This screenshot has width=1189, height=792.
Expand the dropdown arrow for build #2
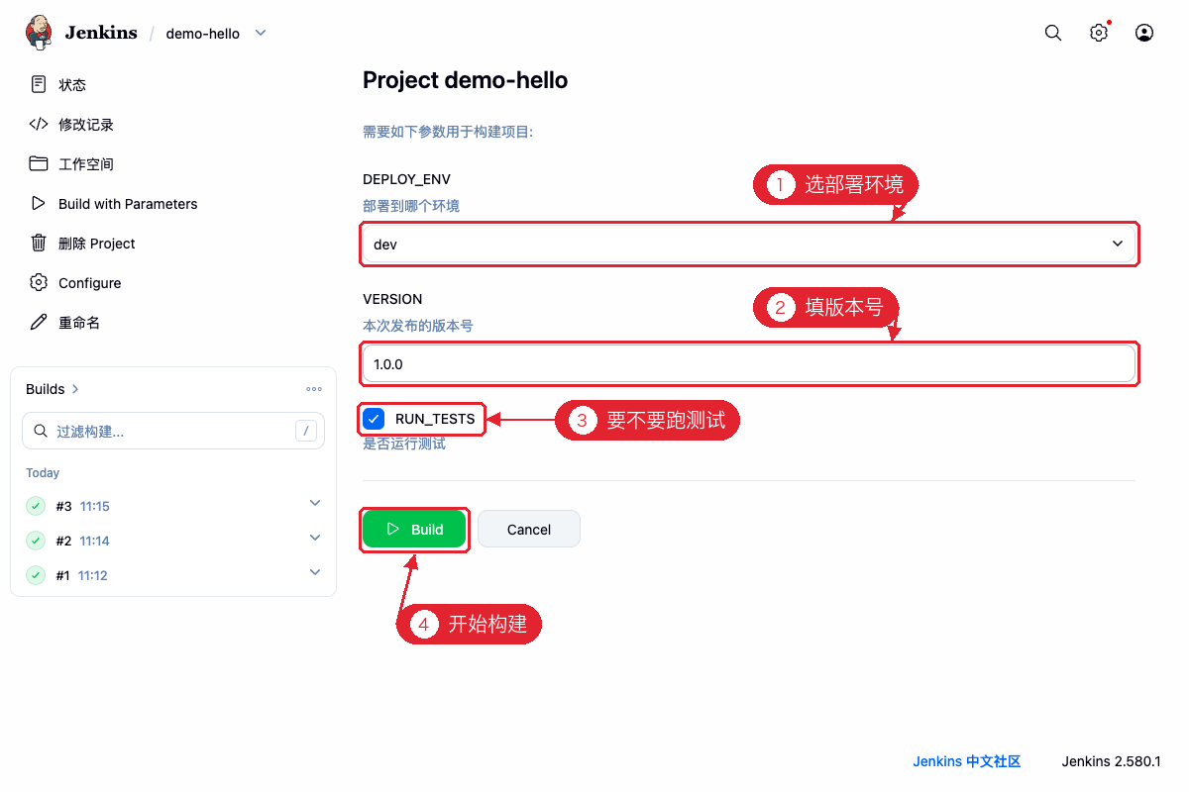315,539
